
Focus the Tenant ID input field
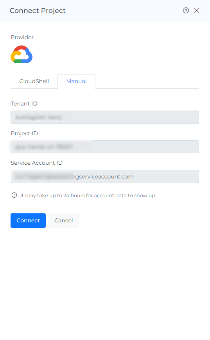click(105, 117)
